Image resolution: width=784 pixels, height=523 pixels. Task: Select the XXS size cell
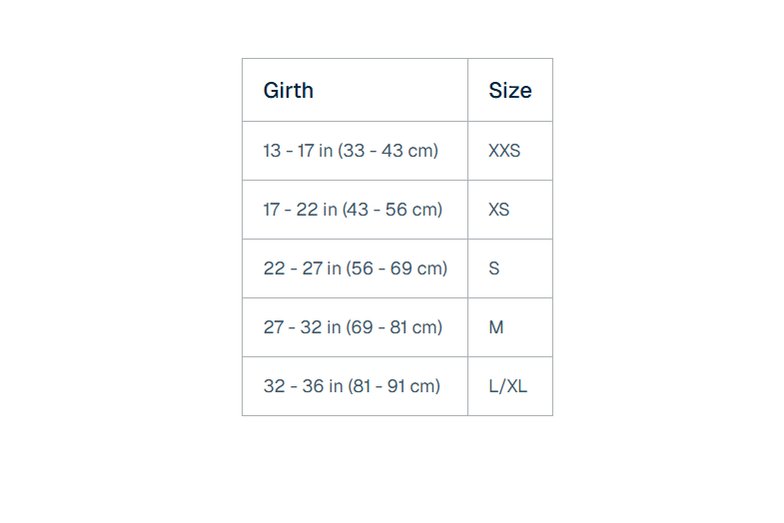[x=504, y=151]
